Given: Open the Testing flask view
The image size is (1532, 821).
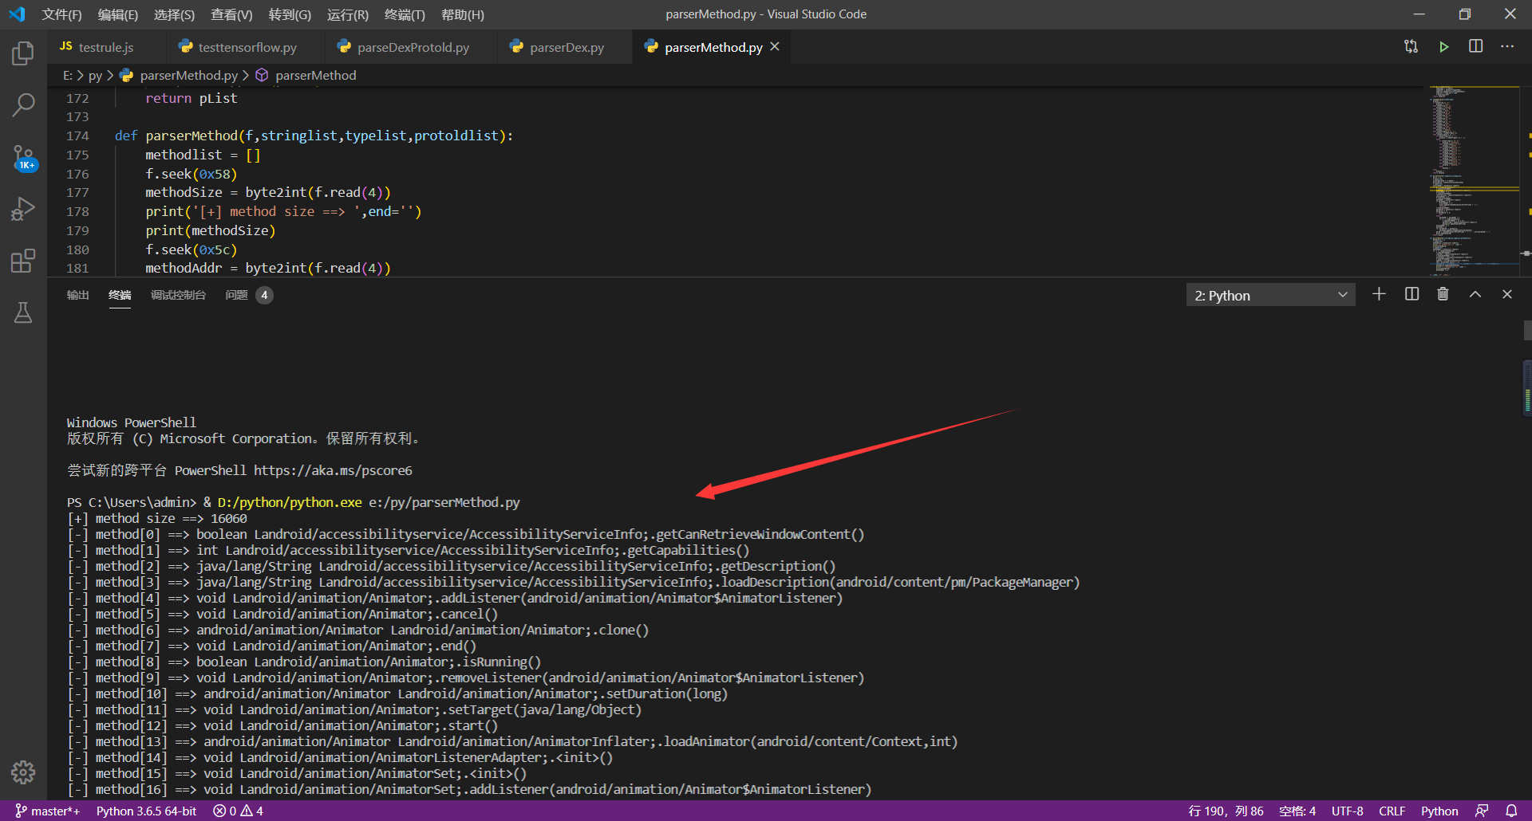Looking at the screenshot, I should 23,312.
